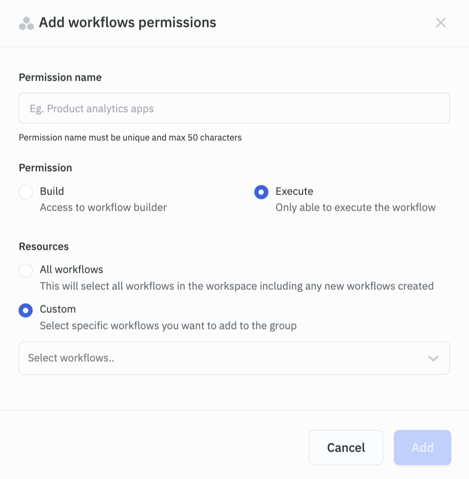The width and height of the screenshot is (469, 479).
Task: Expand the workflow list via the chevron
Action: (433, 358)
